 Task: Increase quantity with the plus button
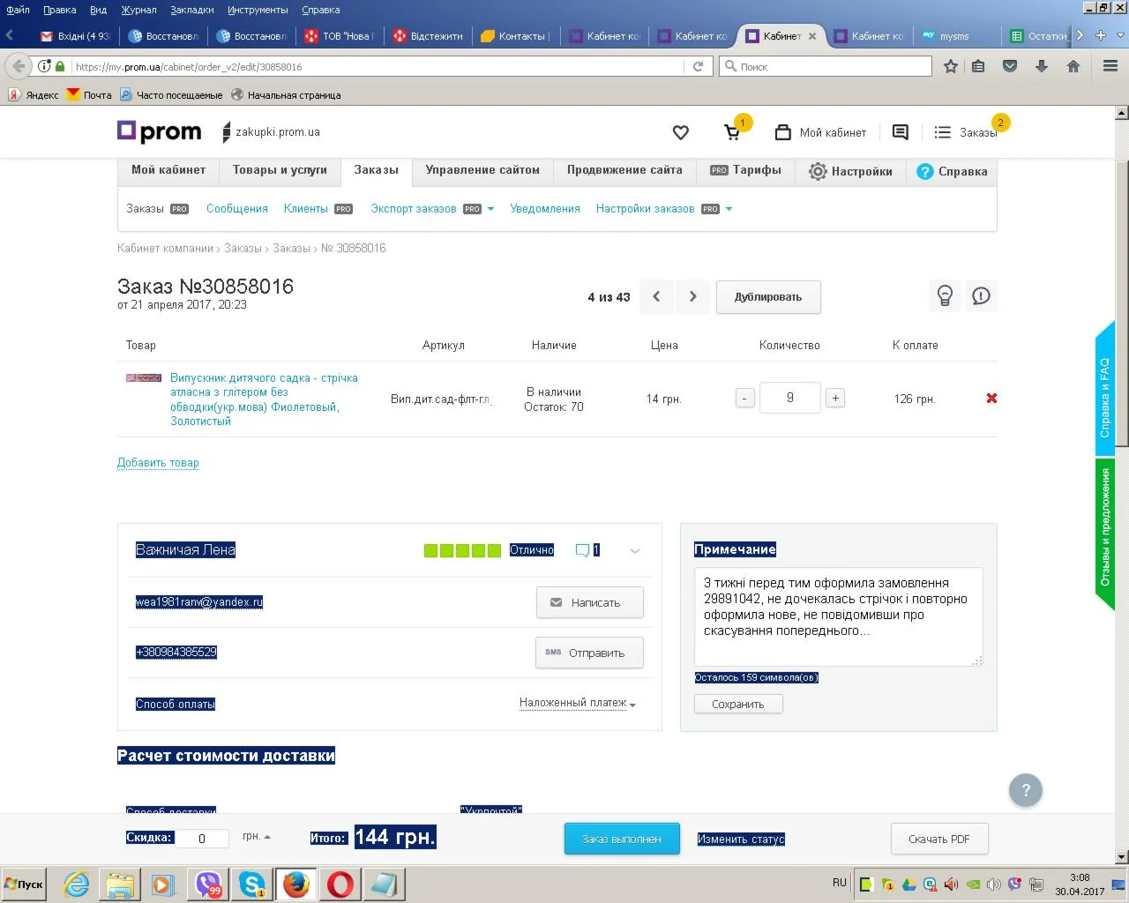835,399
